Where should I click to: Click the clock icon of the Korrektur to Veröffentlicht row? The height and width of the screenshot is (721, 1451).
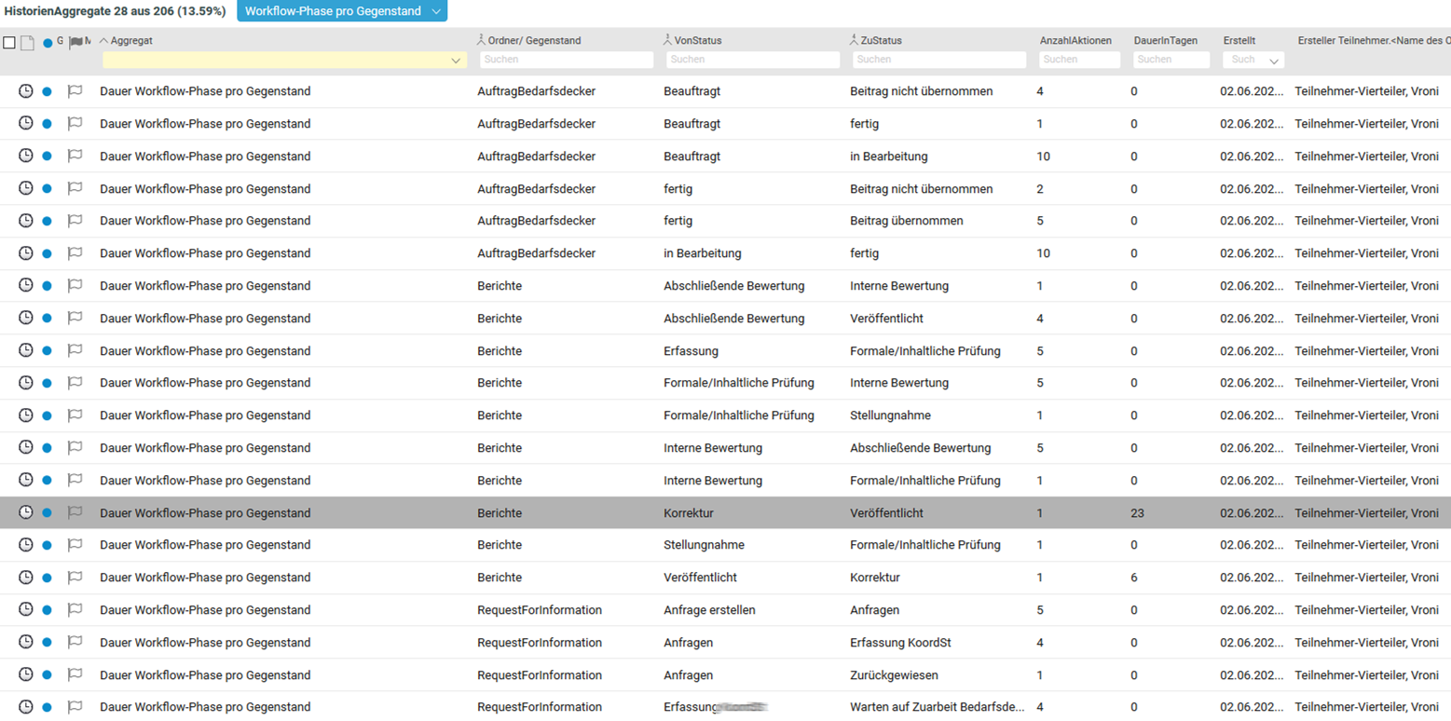[x=26, y=512]
